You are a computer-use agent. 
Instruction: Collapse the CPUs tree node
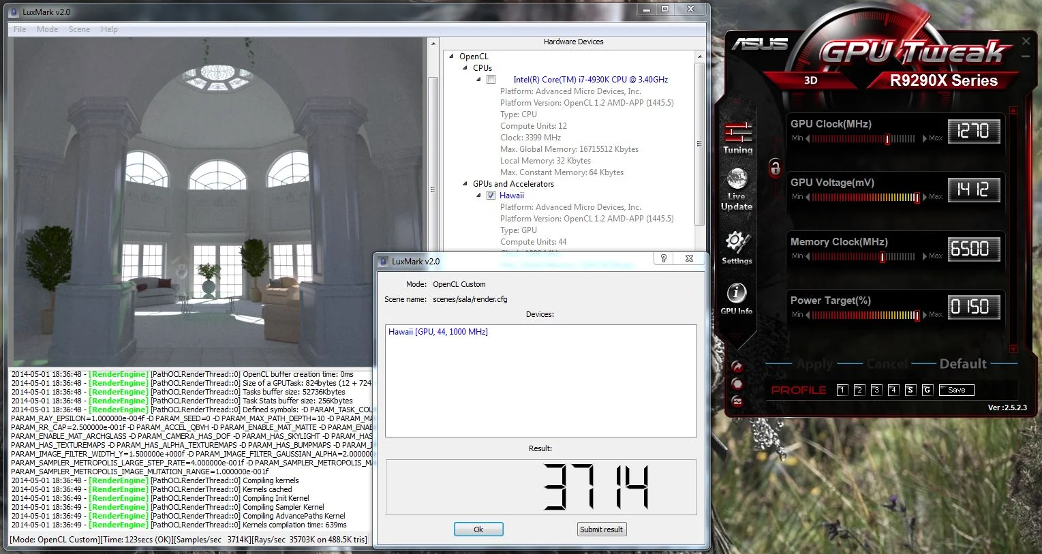(465, 68)
